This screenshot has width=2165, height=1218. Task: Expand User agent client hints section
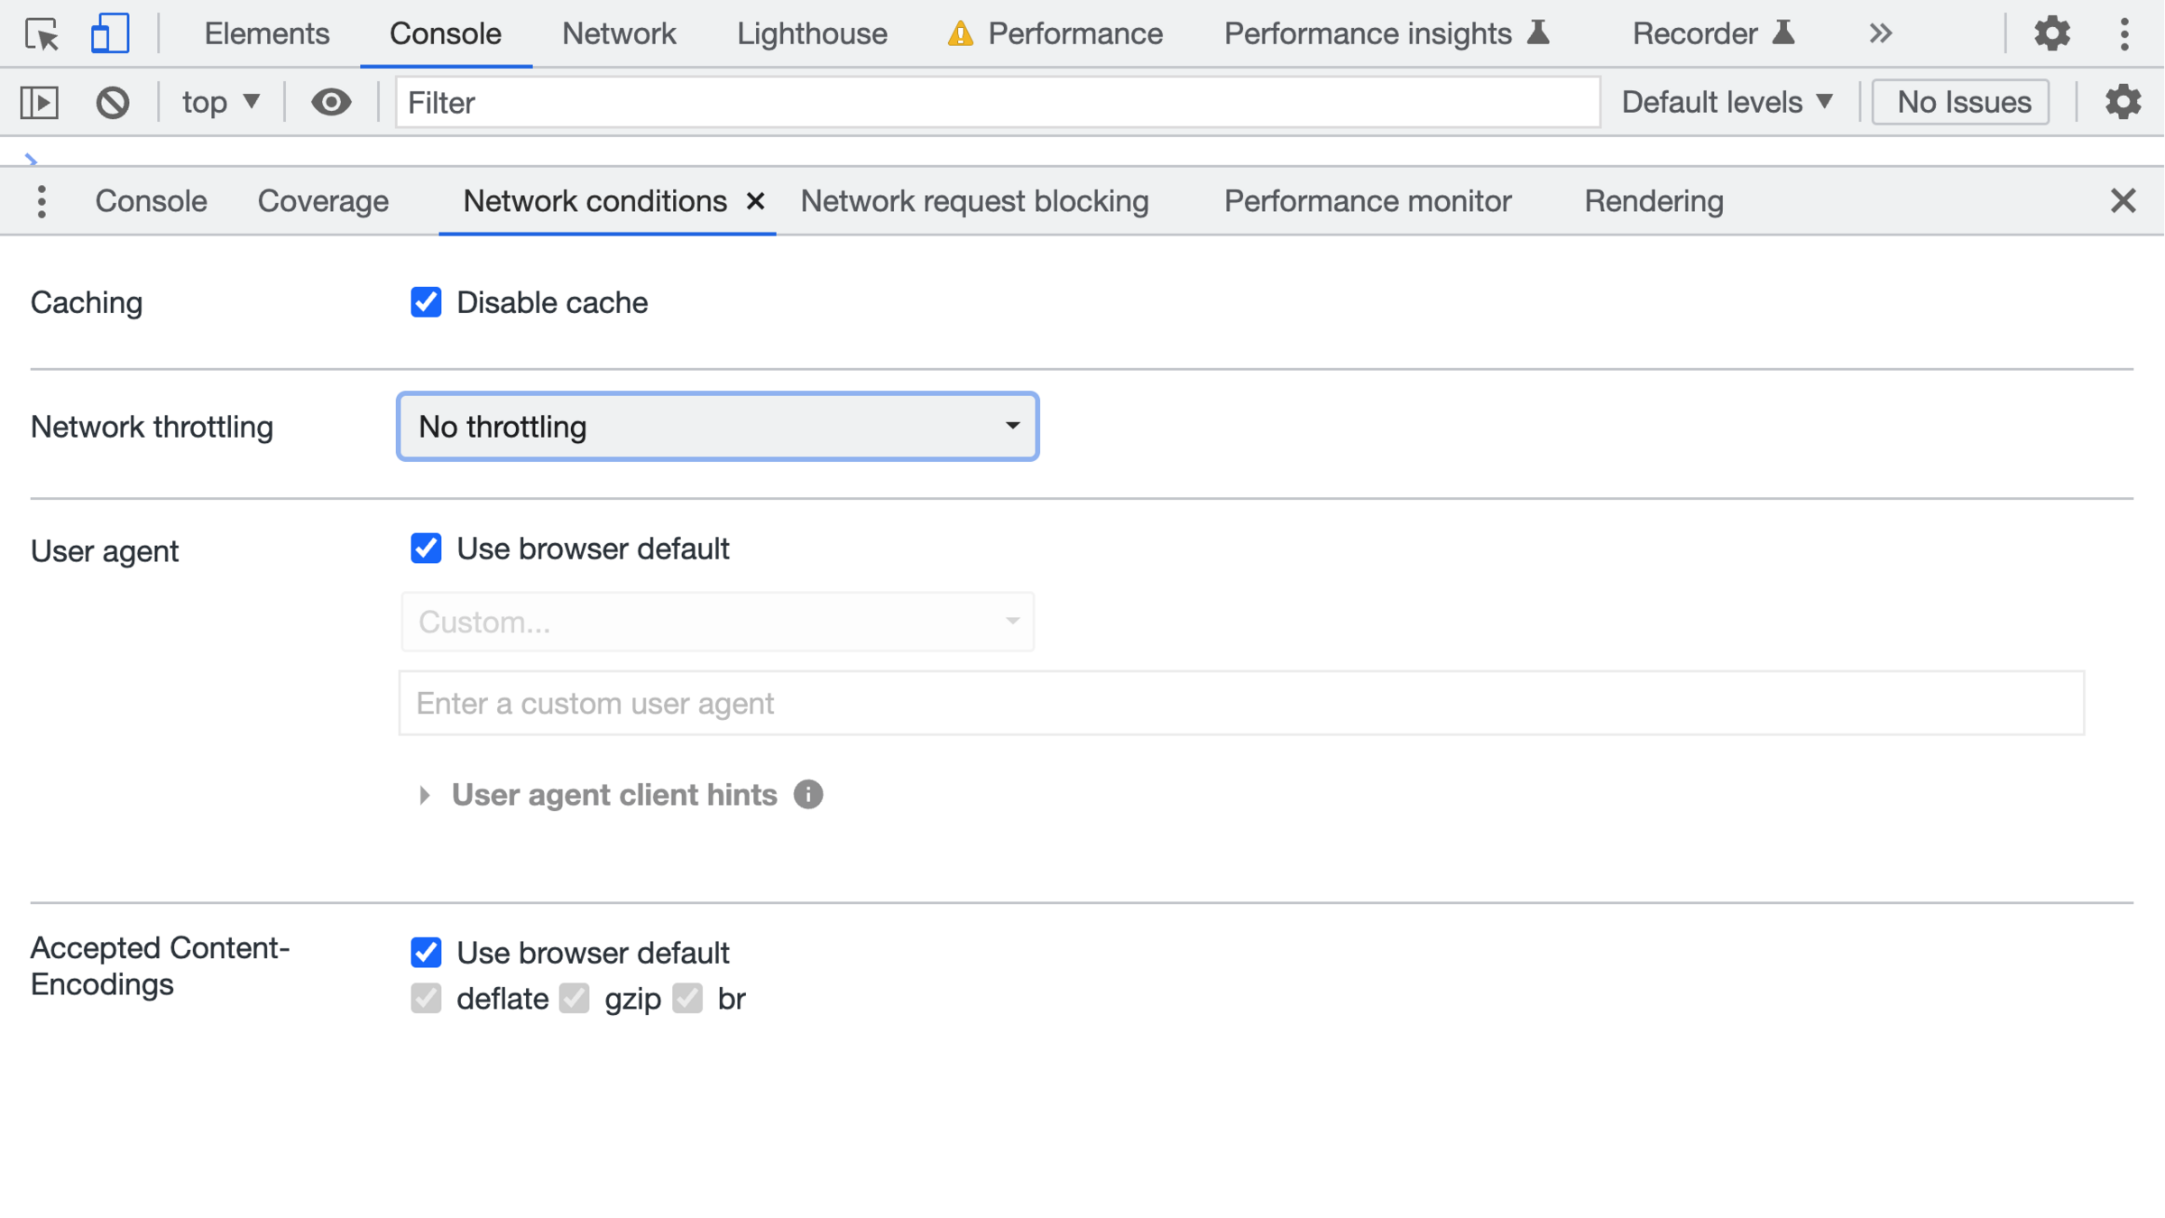click(425, 795)
